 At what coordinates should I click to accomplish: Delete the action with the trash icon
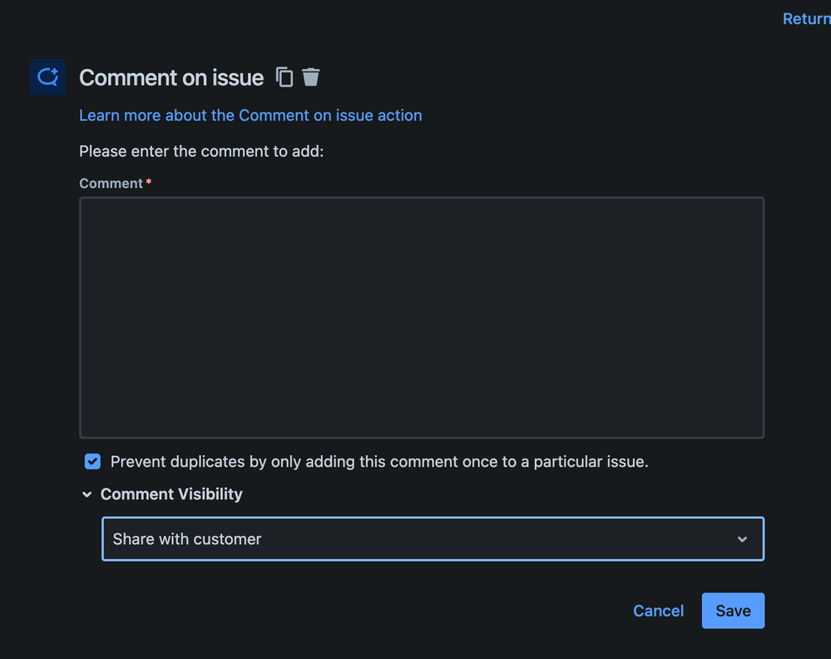pyautogui.click(x=310, y=77)
